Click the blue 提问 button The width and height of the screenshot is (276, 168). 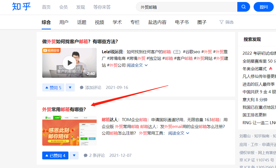264,7
